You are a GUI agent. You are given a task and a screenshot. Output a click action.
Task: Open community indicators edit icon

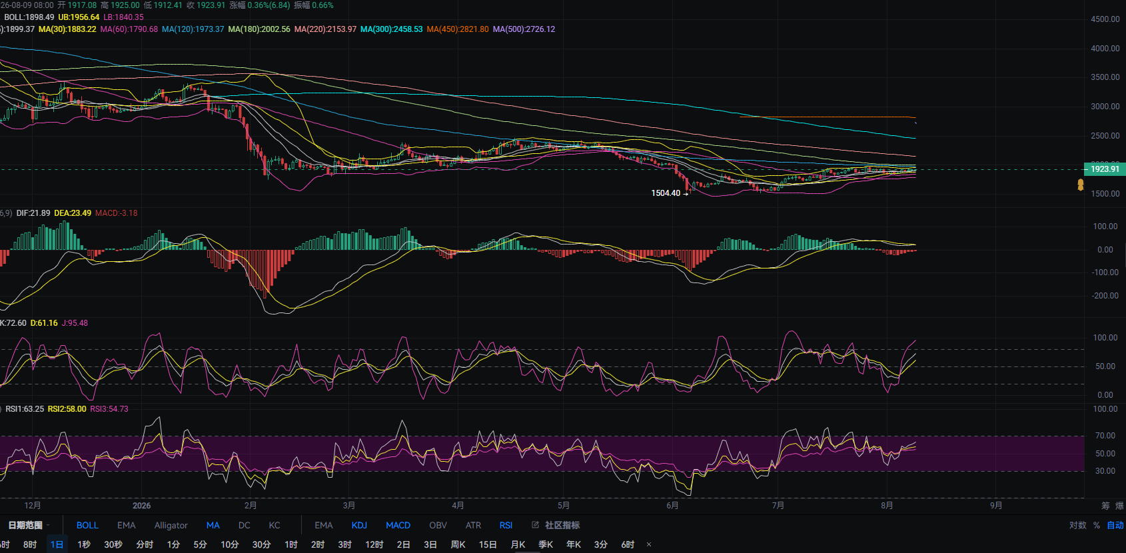pos(535,525)
